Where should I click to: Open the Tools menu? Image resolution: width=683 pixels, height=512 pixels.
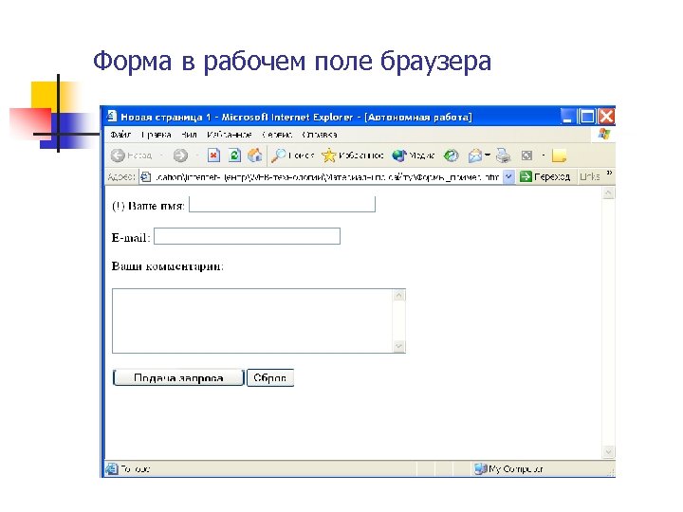(277, 135)
